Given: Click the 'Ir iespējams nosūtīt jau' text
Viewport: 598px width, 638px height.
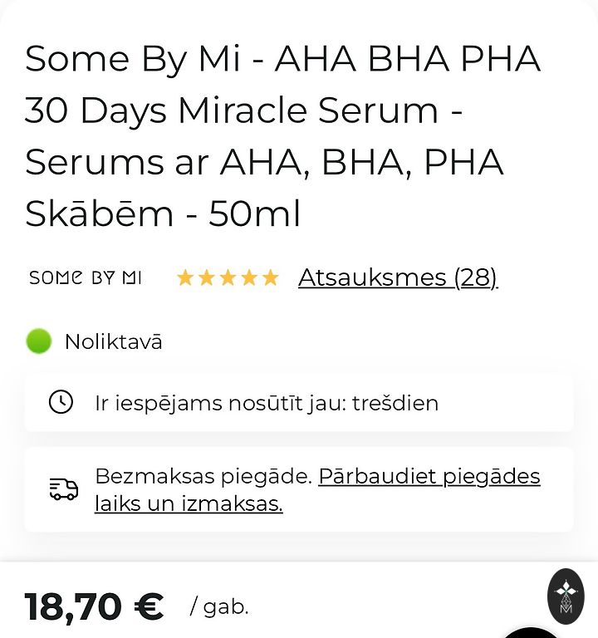Looking at the screenshot, I should pyautogui.click(x=219, y=404).
